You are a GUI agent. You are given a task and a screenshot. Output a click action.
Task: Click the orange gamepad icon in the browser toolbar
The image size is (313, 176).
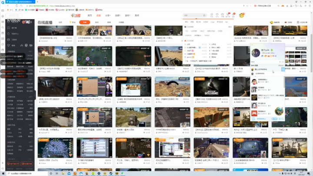click(283, 6)
